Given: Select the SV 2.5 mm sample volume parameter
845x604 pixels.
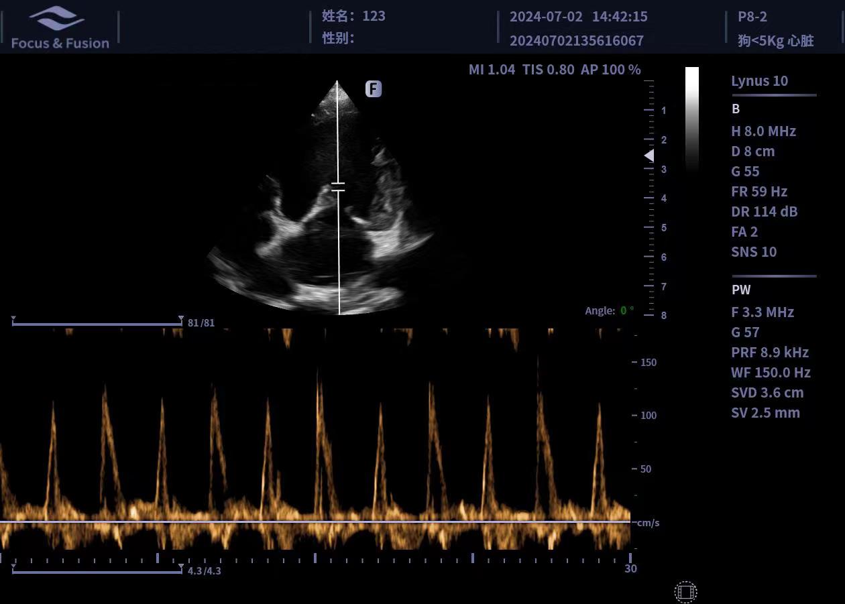Looking at the screenshot, I should (765, 413).
